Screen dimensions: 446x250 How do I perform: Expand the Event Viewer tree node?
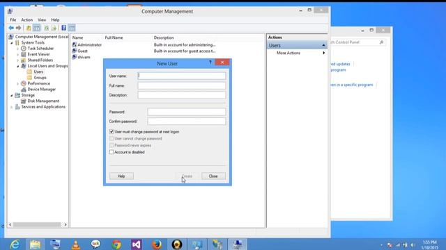click(x=17, y=54)
